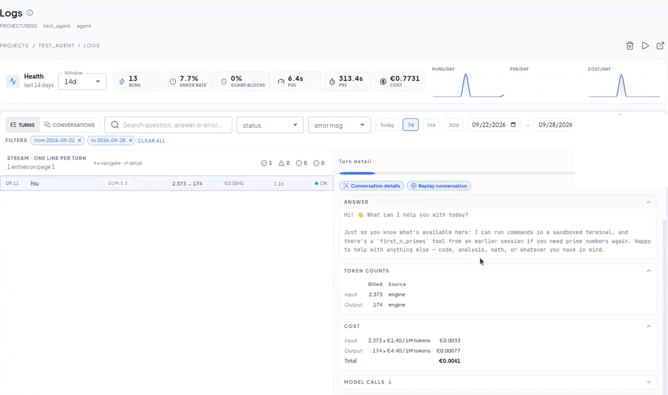Click the lightning Runs icon
Viewport: 668px width, 395px height.
[x=122, y=82]
